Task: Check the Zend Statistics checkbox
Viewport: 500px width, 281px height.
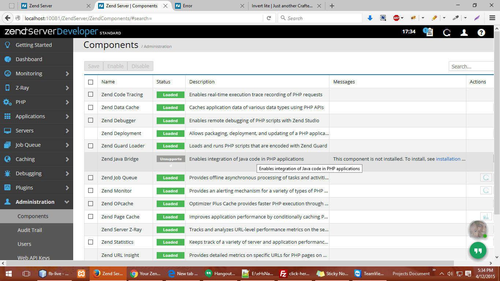Action: pyautogui.click(x=91, y=242)
